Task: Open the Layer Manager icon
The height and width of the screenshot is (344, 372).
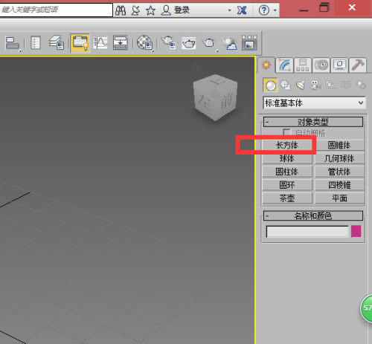Action: pos(56,42)
